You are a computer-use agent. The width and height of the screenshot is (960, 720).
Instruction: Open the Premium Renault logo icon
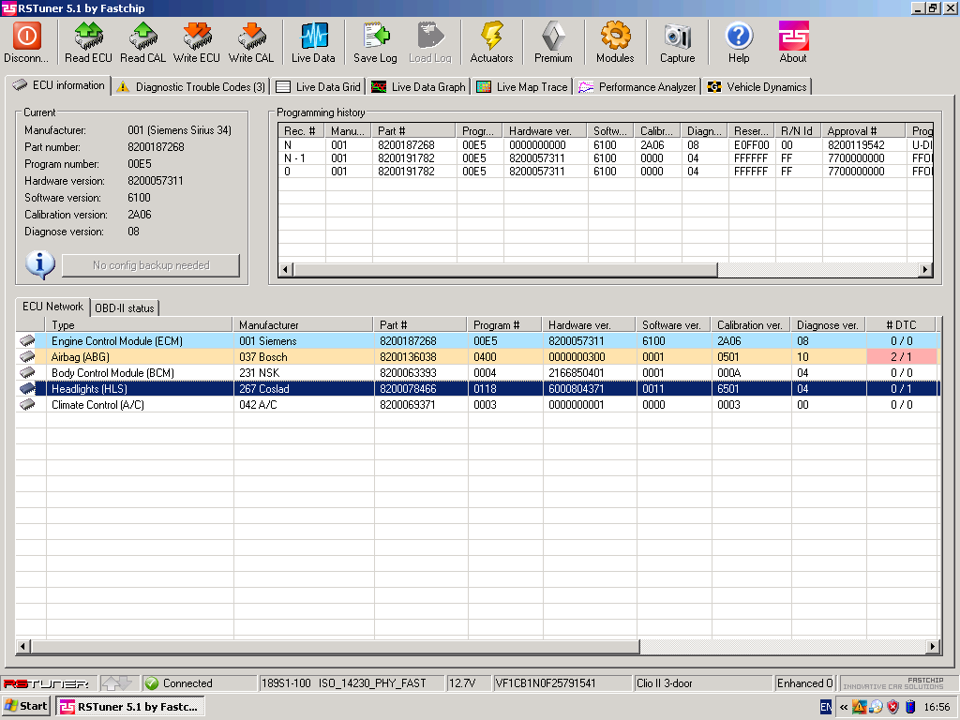(553, 37)
